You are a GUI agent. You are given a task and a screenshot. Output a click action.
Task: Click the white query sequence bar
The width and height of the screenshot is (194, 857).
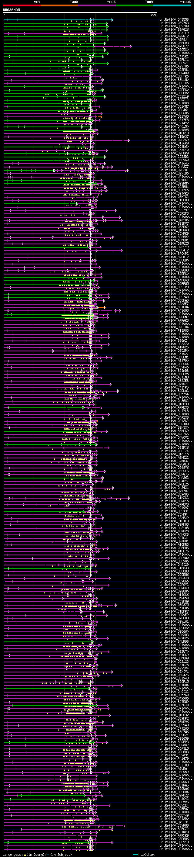tap(80, 12)
